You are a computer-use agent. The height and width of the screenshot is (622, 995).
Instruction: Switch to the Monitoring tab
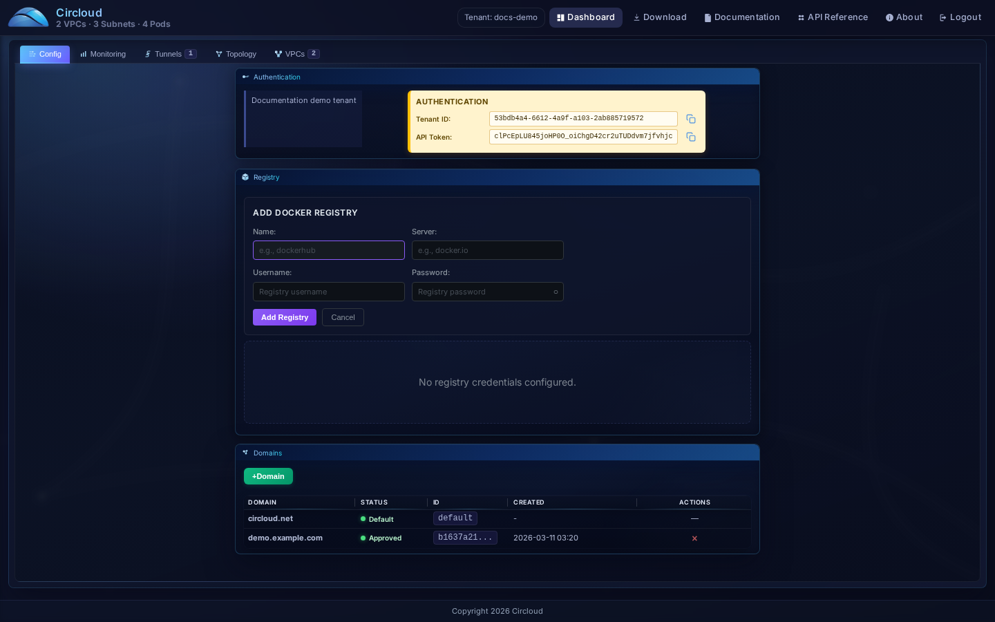pyautogui.click(x=102, y=54)
